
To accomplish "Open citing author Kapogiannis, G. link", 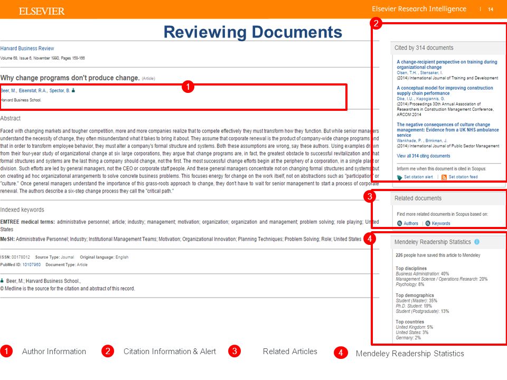I will 430,99.
